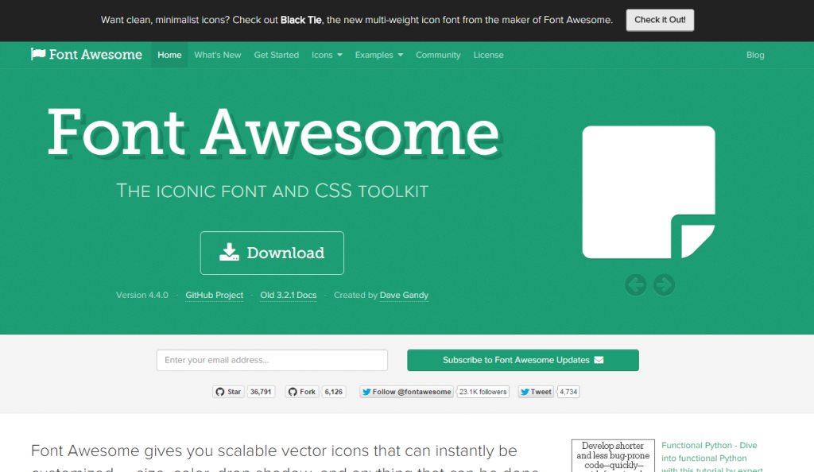Click the Font Awesome brand text in navbar
This screenshot has height=472, width=814.
click(x=95, y=55)
